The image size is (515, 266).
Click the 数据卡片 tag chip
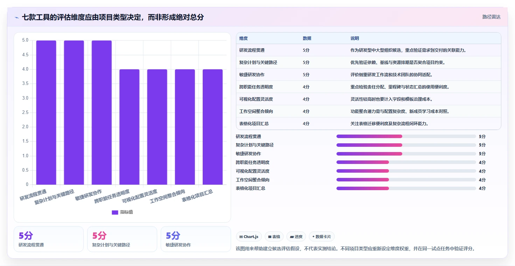tap(321, 237)
